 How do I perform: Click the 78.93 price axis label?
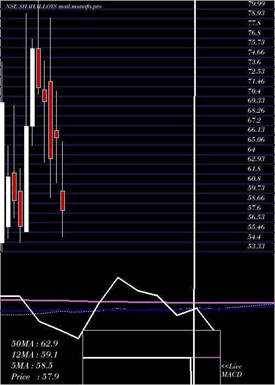coord(256,13)
